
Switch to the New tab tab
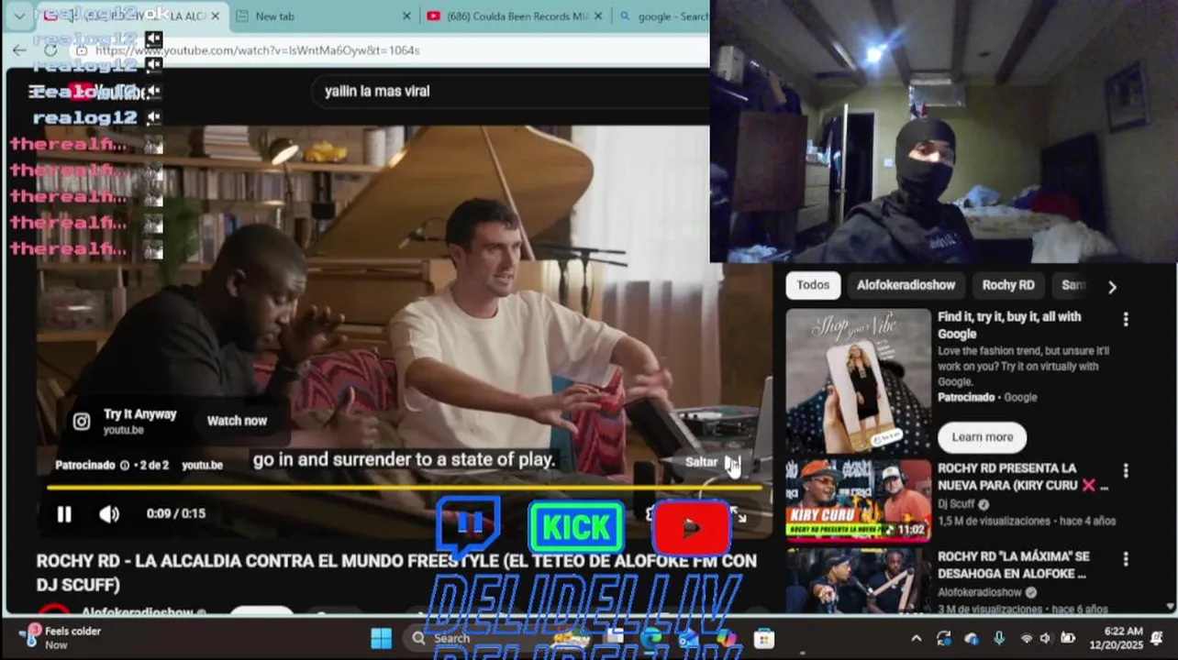pyautogui.click(x=321, y=16)
